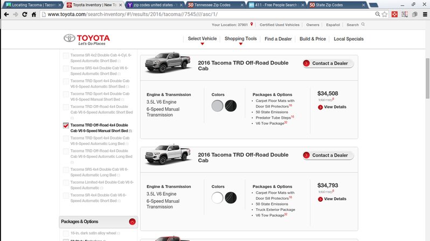Open Find a Dealer menu item
The width and height of the screenshot is (430, 241).
point(278,39)
